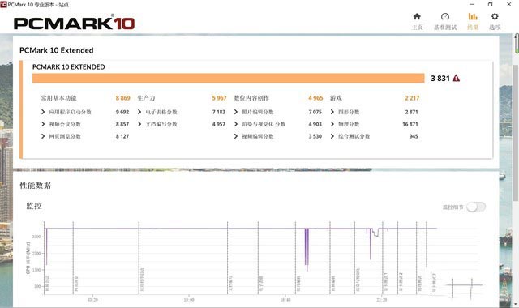The width and height of the screenshot is (519, 308).
Task: Click the essentials score 8 869
Action: (122, 98)
